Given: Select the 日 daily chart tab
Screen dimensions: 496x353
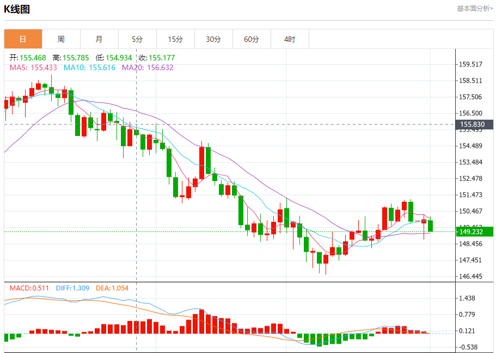Looking at the screenshot, I should [x=23, y=39].
